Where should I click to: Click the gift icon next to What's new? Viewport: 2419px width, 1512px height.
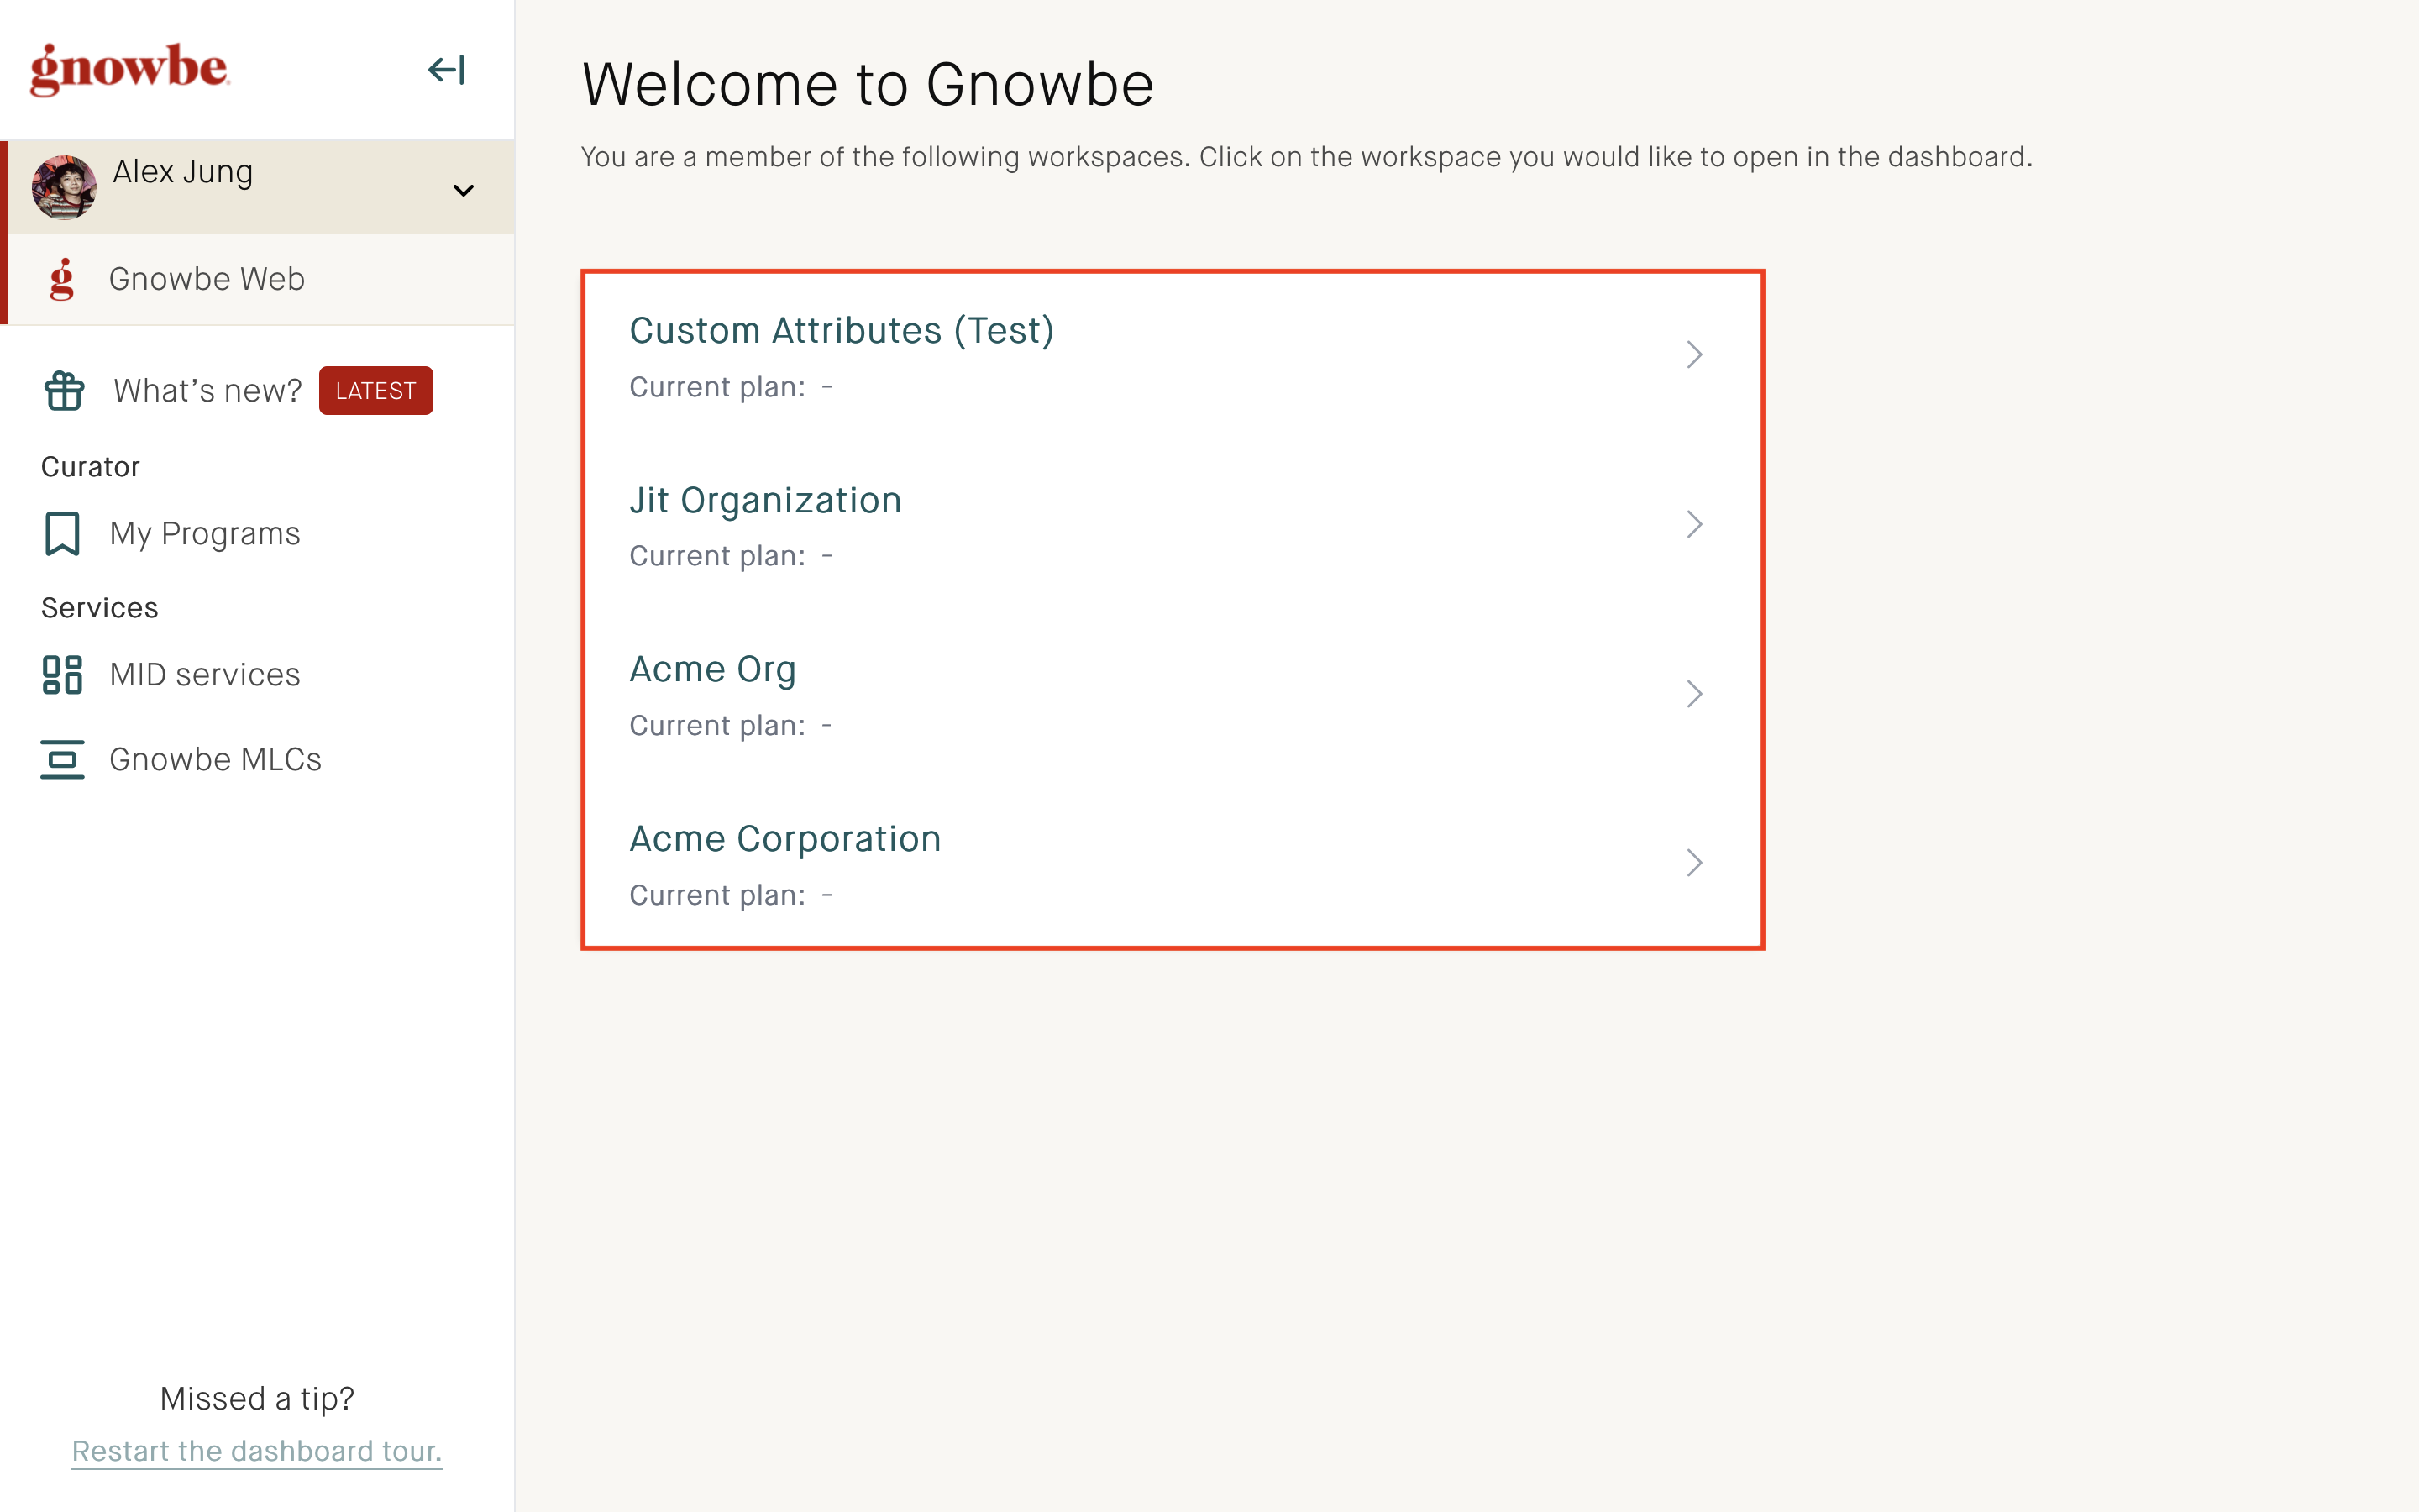[62, 390]
